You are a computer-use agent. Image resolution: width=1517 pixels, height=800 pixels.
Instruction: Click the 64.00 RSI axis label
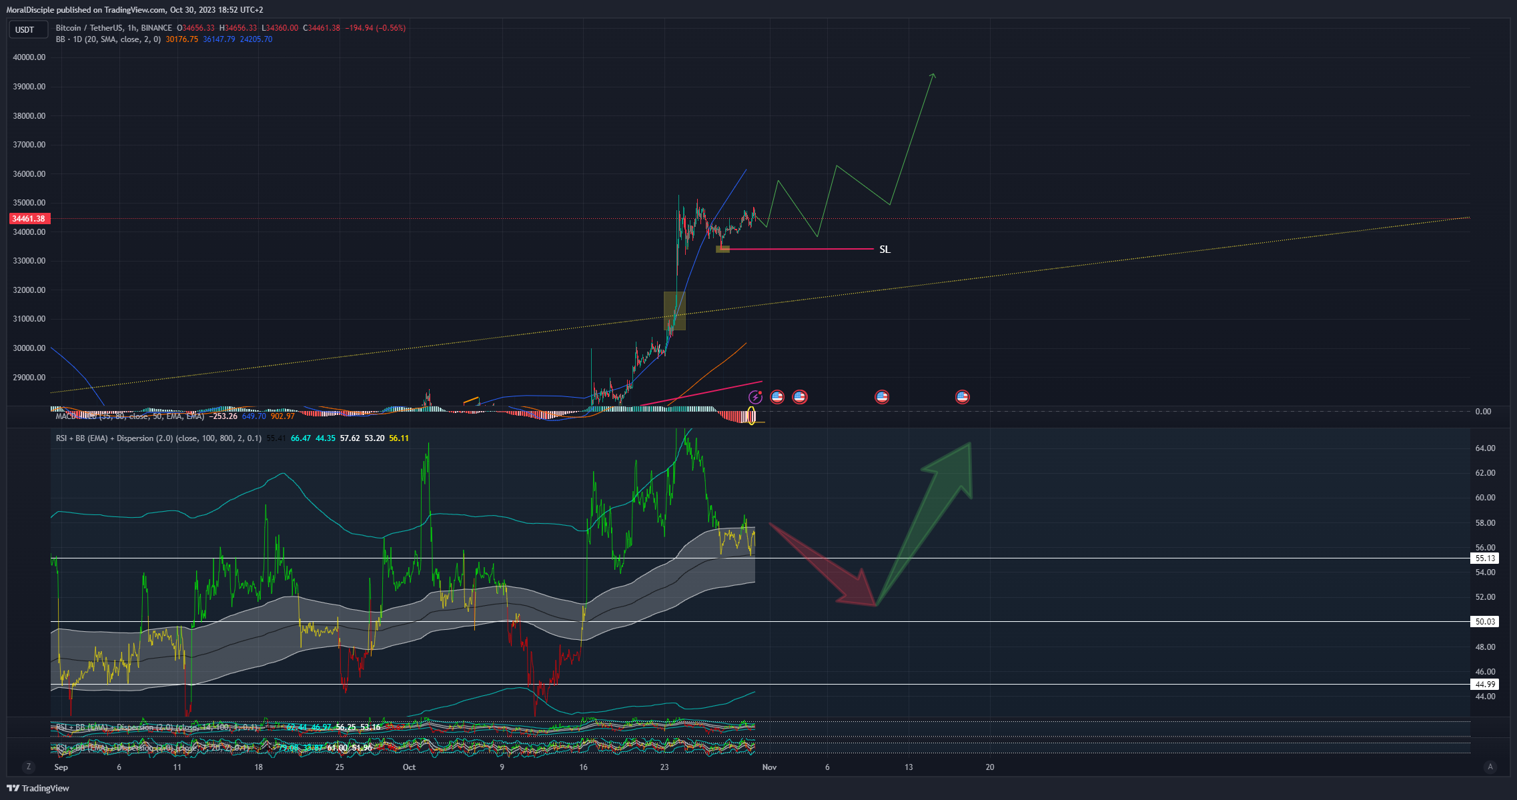click(1485, 448)
